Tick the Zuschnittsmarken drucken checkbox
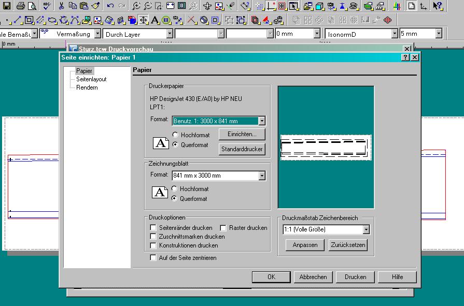 point(153,237)
